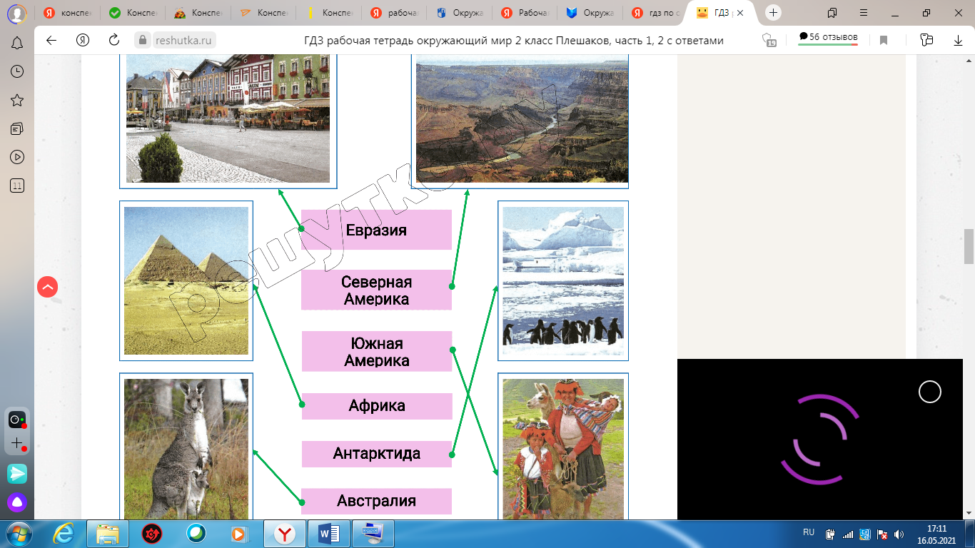Open the Windows Start menu
This screenshot has width=975, height=548.
point(19,534)
